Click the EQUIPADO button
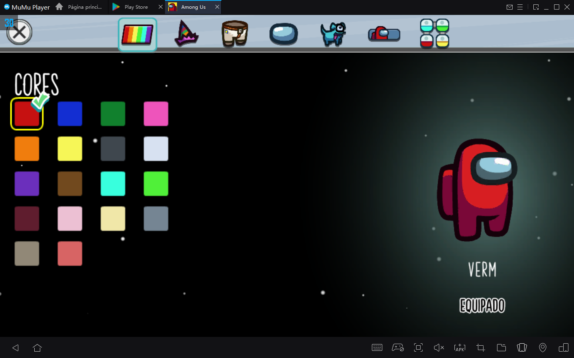Screen dimensions: 574x358 click(482, 305)
